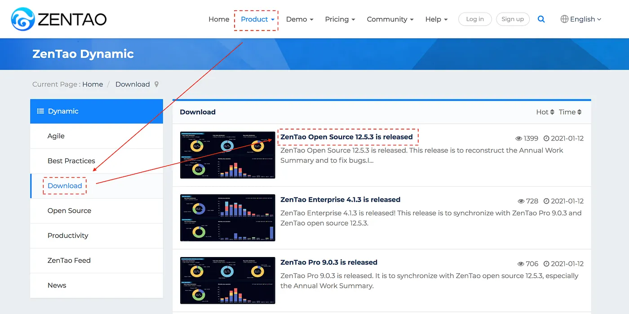
Task: Click the 706 view count
Action: coord(528,264)
